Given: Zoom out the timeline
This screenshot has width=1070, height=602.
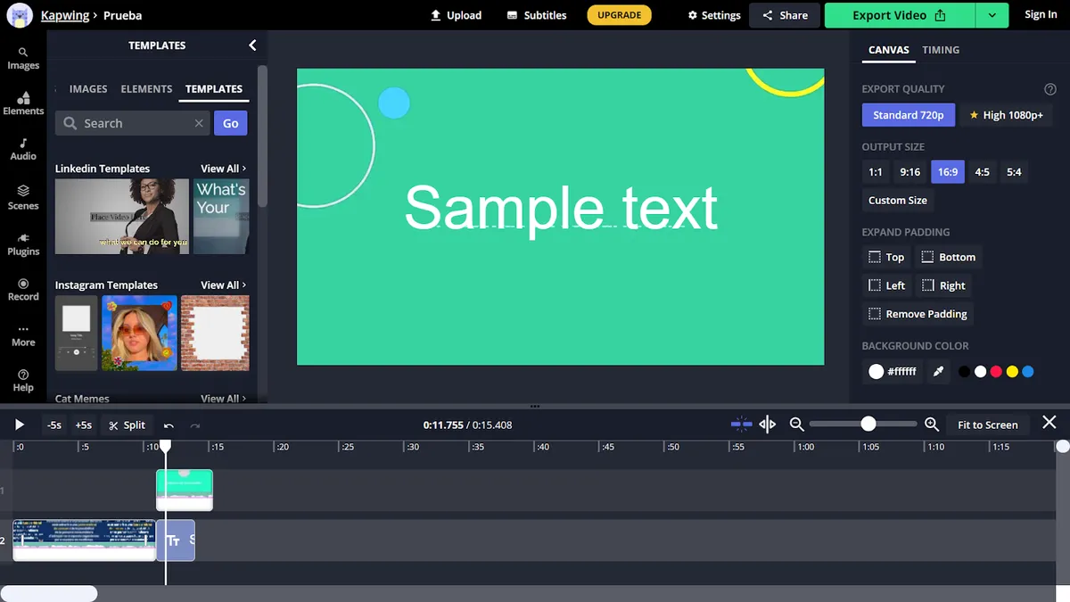Looking at the screenshot, I should (x=797, y=425).
